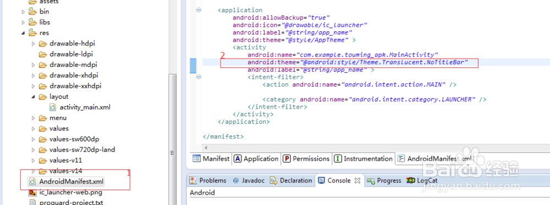Viewport: 550px width, 205px height.
Task: Click the activity_main.xml file icon
Action: [x=53, y=107]
